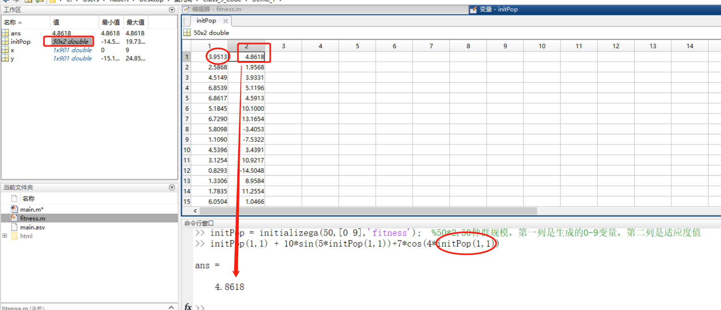Click the 1x901 double value of x

coord(73,50)
